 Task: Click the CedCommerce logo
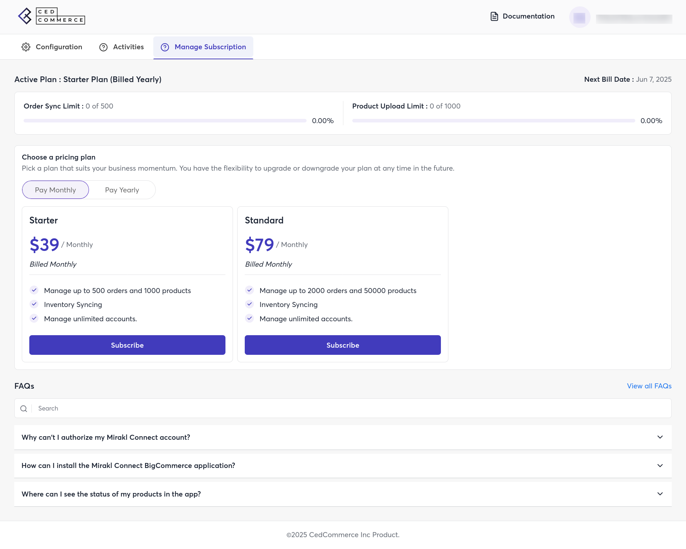pyautogui.click(x=51, y=16)
